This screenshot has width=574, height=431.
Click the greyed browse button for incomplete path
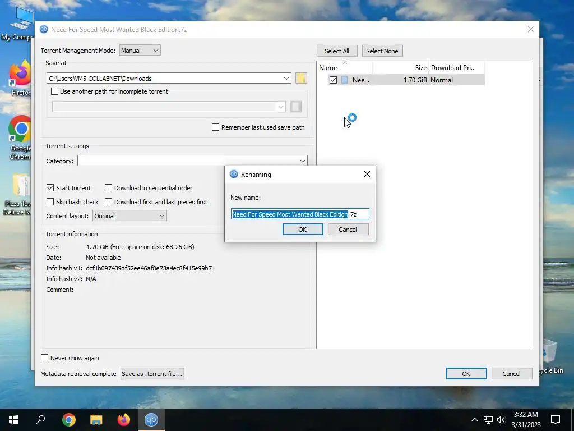coord(295,107)
